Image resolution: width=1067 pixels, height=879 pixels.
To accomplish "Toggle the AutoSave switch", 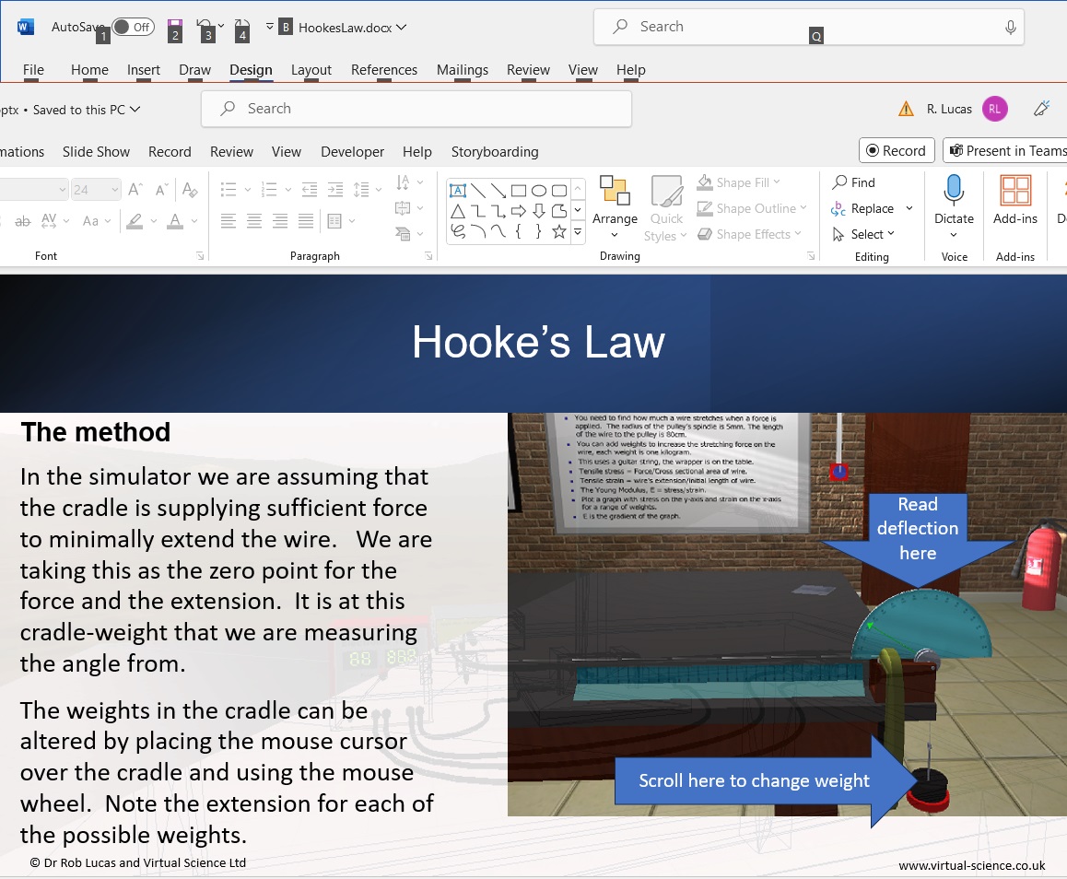I will [133, 27].
